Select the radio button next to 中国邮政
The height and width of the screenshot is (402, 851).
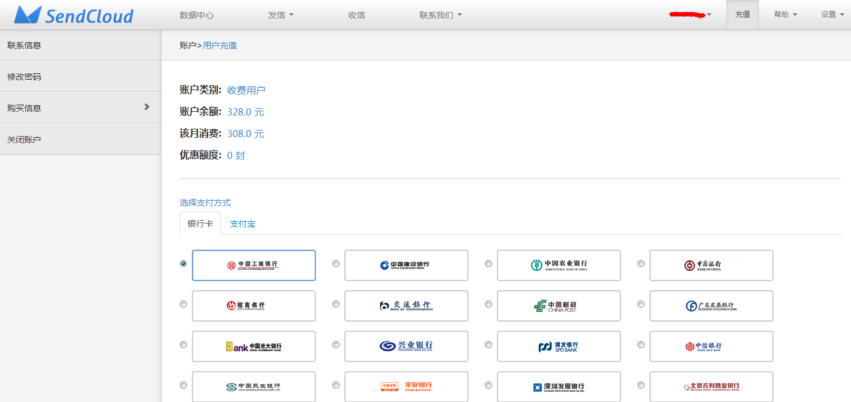click(x=488, y=304)
